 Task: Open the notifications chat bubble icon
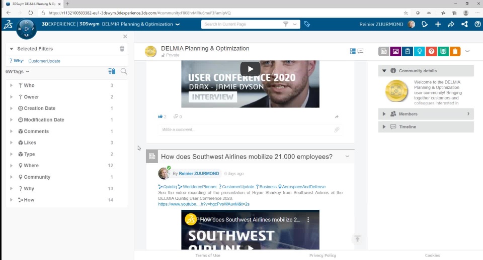pyautogui.click(x=425, y=24)
